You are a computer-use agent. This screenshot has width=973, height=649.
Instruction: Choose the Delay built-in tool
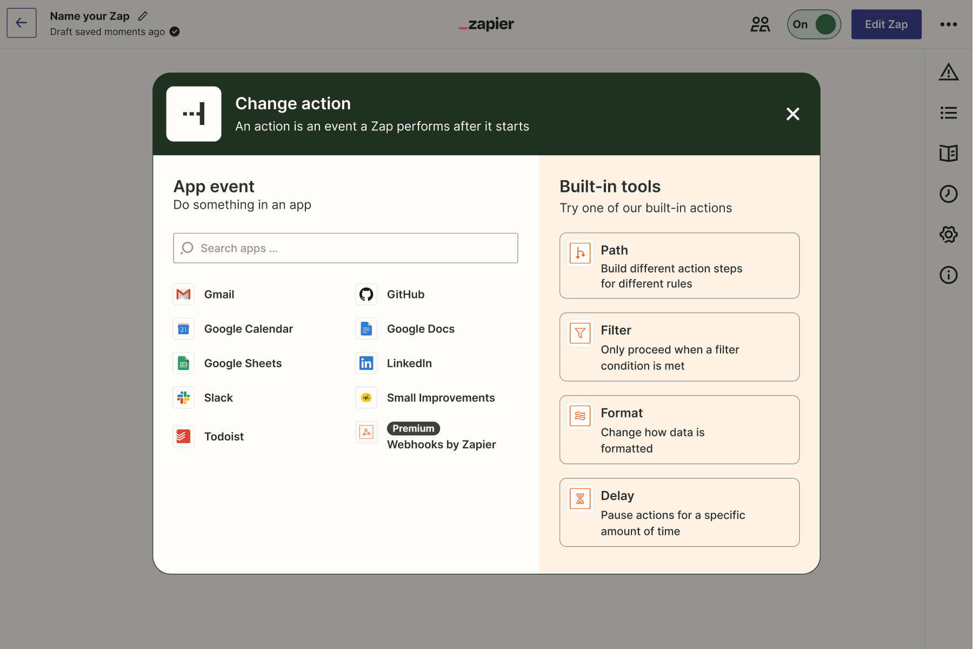tap(679, 513)
